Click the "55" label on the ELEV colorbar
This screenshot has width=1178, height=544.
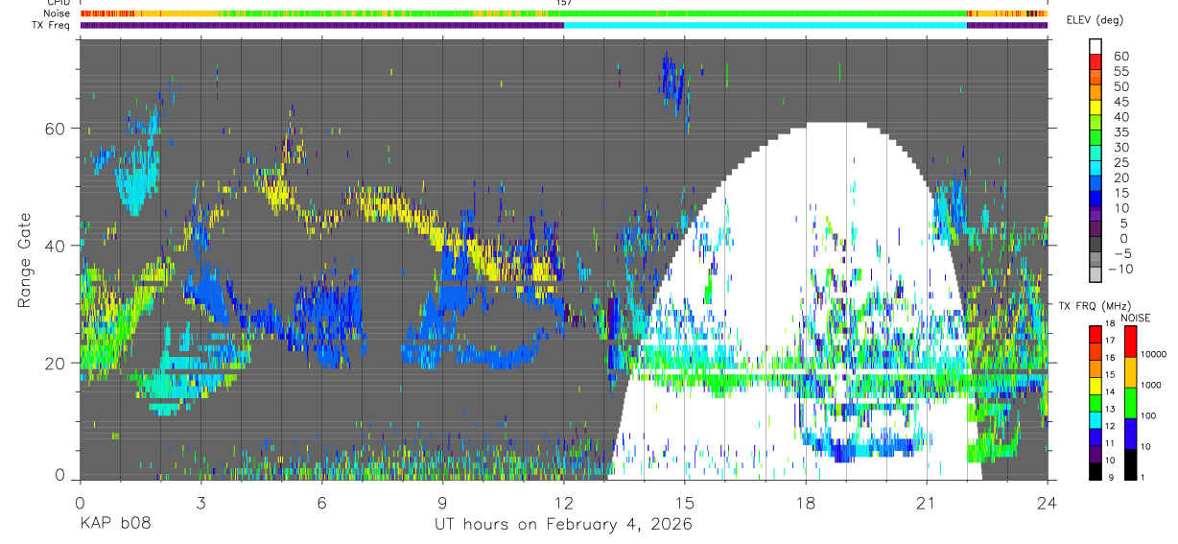(1120, 71)
